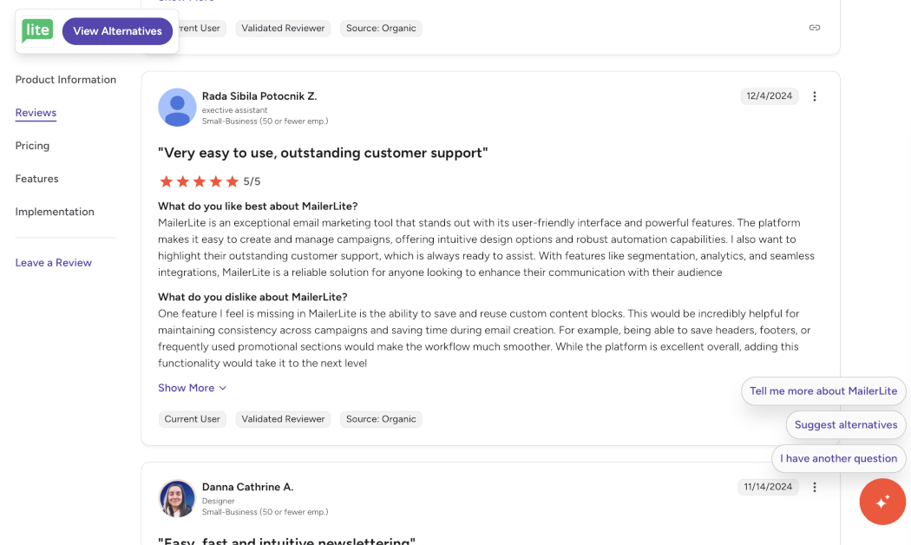Switch to the Pricing section
The width and height of the screenshot is (911, 545).
coord(32,145)
